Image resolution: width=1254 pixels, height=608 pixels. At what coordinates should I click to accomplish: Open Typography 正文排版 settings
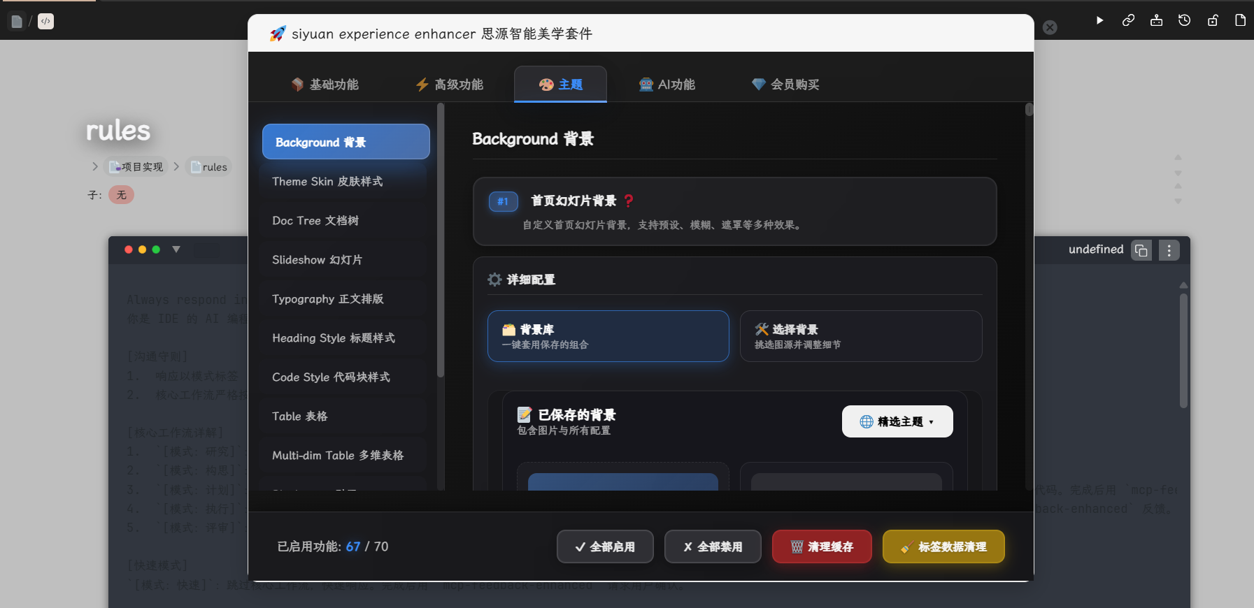coord(344,299)
